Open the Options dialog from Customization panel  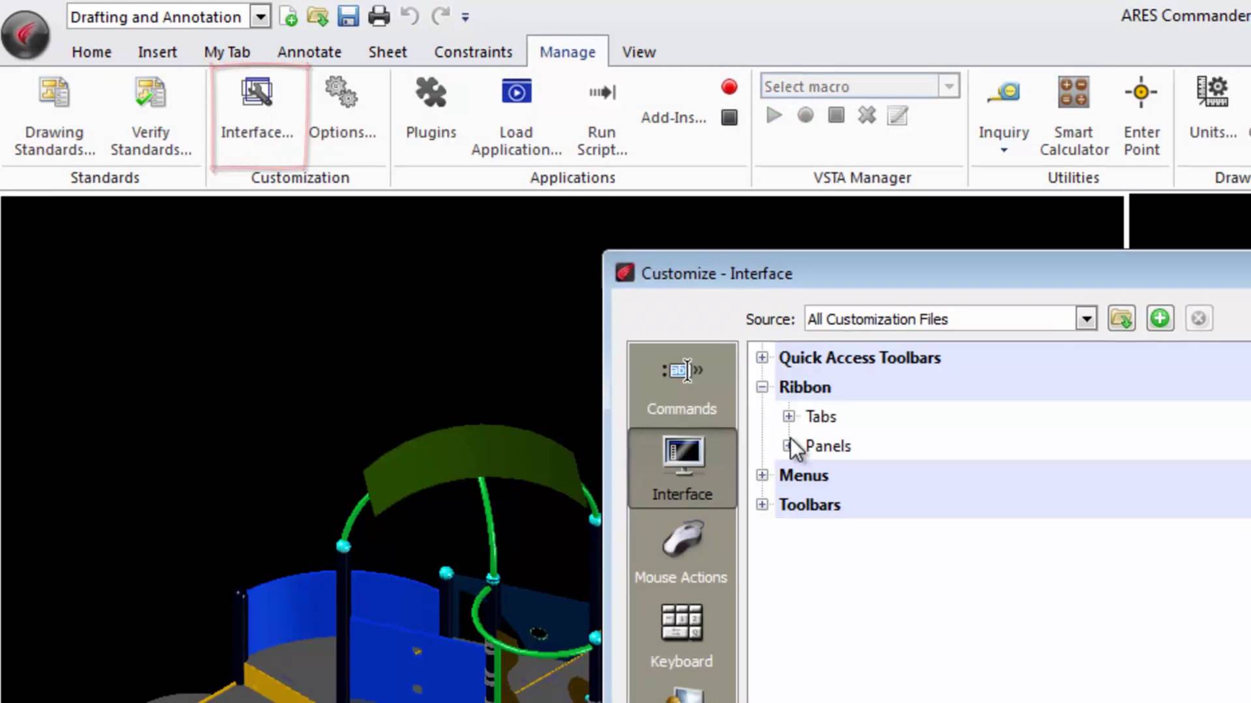point(341,109)
